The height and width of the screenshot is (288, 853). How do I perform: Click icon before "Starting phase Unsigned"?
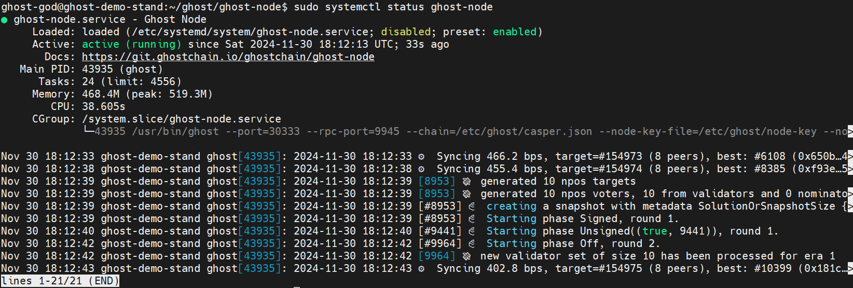pyautogui.click(x=472, y=231)
